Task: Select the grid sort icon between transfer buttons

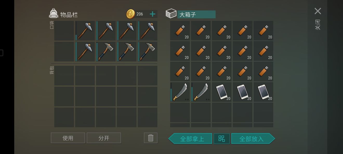Action: tap(222, 138)
